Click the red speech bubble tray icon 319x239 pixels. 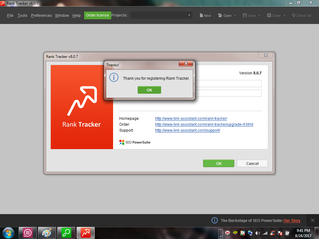[x=227, y=233]
